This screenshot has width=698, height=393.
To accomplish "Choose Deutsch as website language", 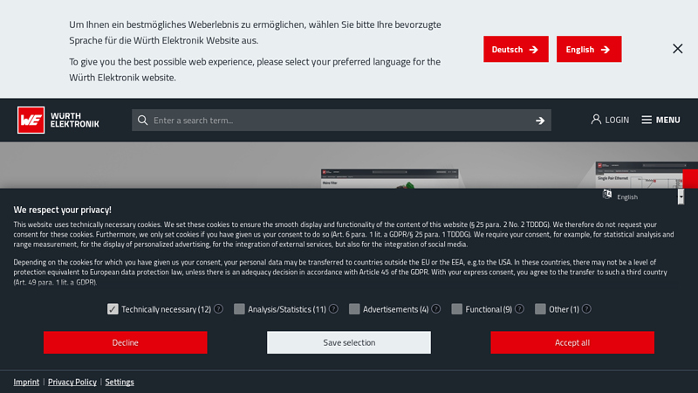I will click(516, 49).
